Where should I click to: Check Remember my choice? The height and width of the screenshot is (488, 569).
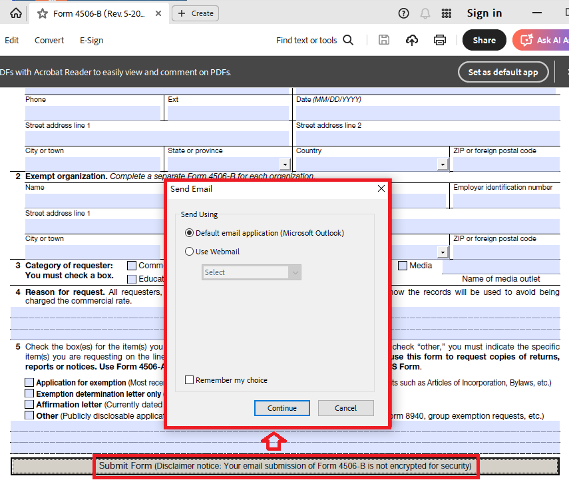tap(189, 379)
